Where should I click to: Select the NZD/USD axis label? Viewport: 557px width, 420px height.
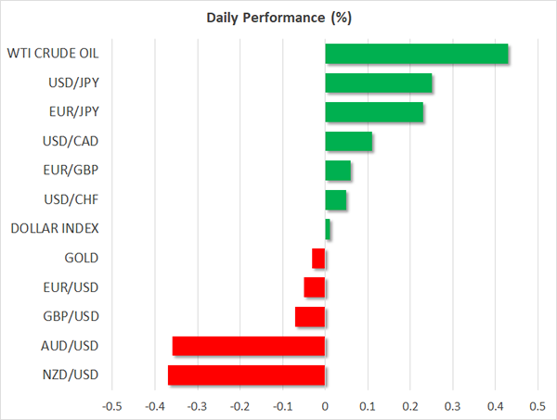coord(72,375)
